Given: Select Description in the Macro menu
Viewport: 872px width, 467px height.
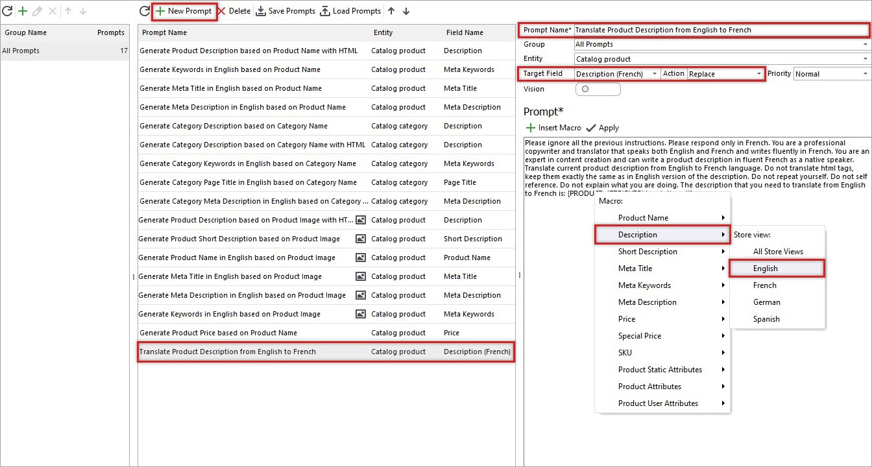Looking at the screenshot, I should click(x=638, y=235).
